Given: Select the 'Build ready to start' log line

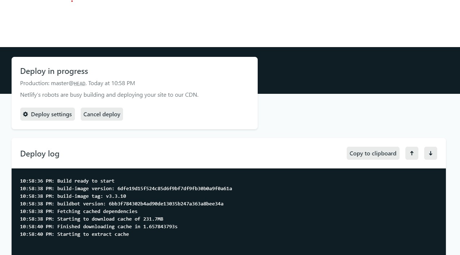Looking at the screenshot, I should pyautogui.click(x=67, y=181).
